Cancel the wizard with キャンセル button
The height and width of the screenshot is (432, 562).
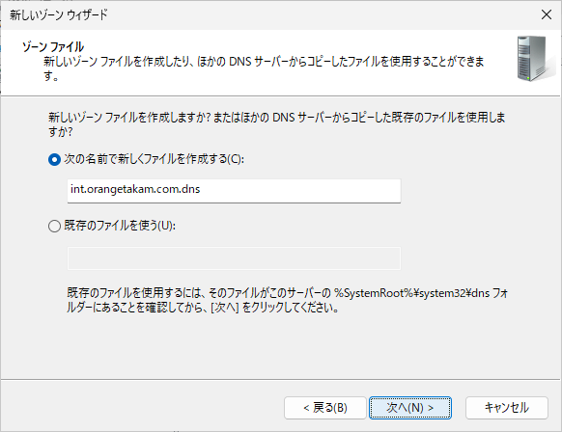[506, 408]
